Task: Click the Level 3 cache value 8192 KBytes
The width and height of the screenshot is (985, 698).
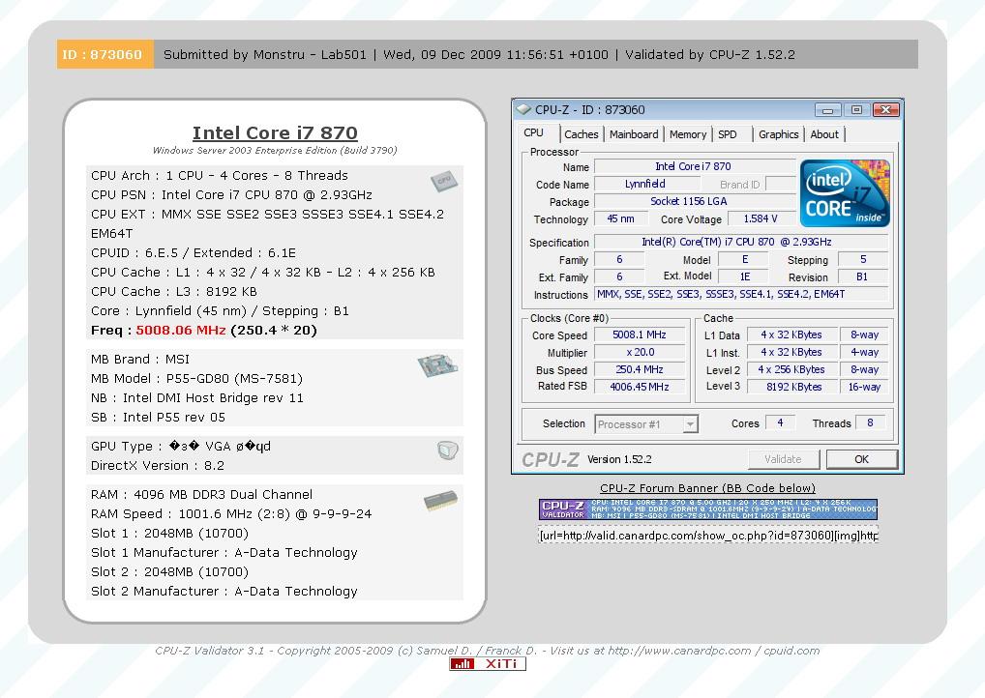Action: point(792,387)
